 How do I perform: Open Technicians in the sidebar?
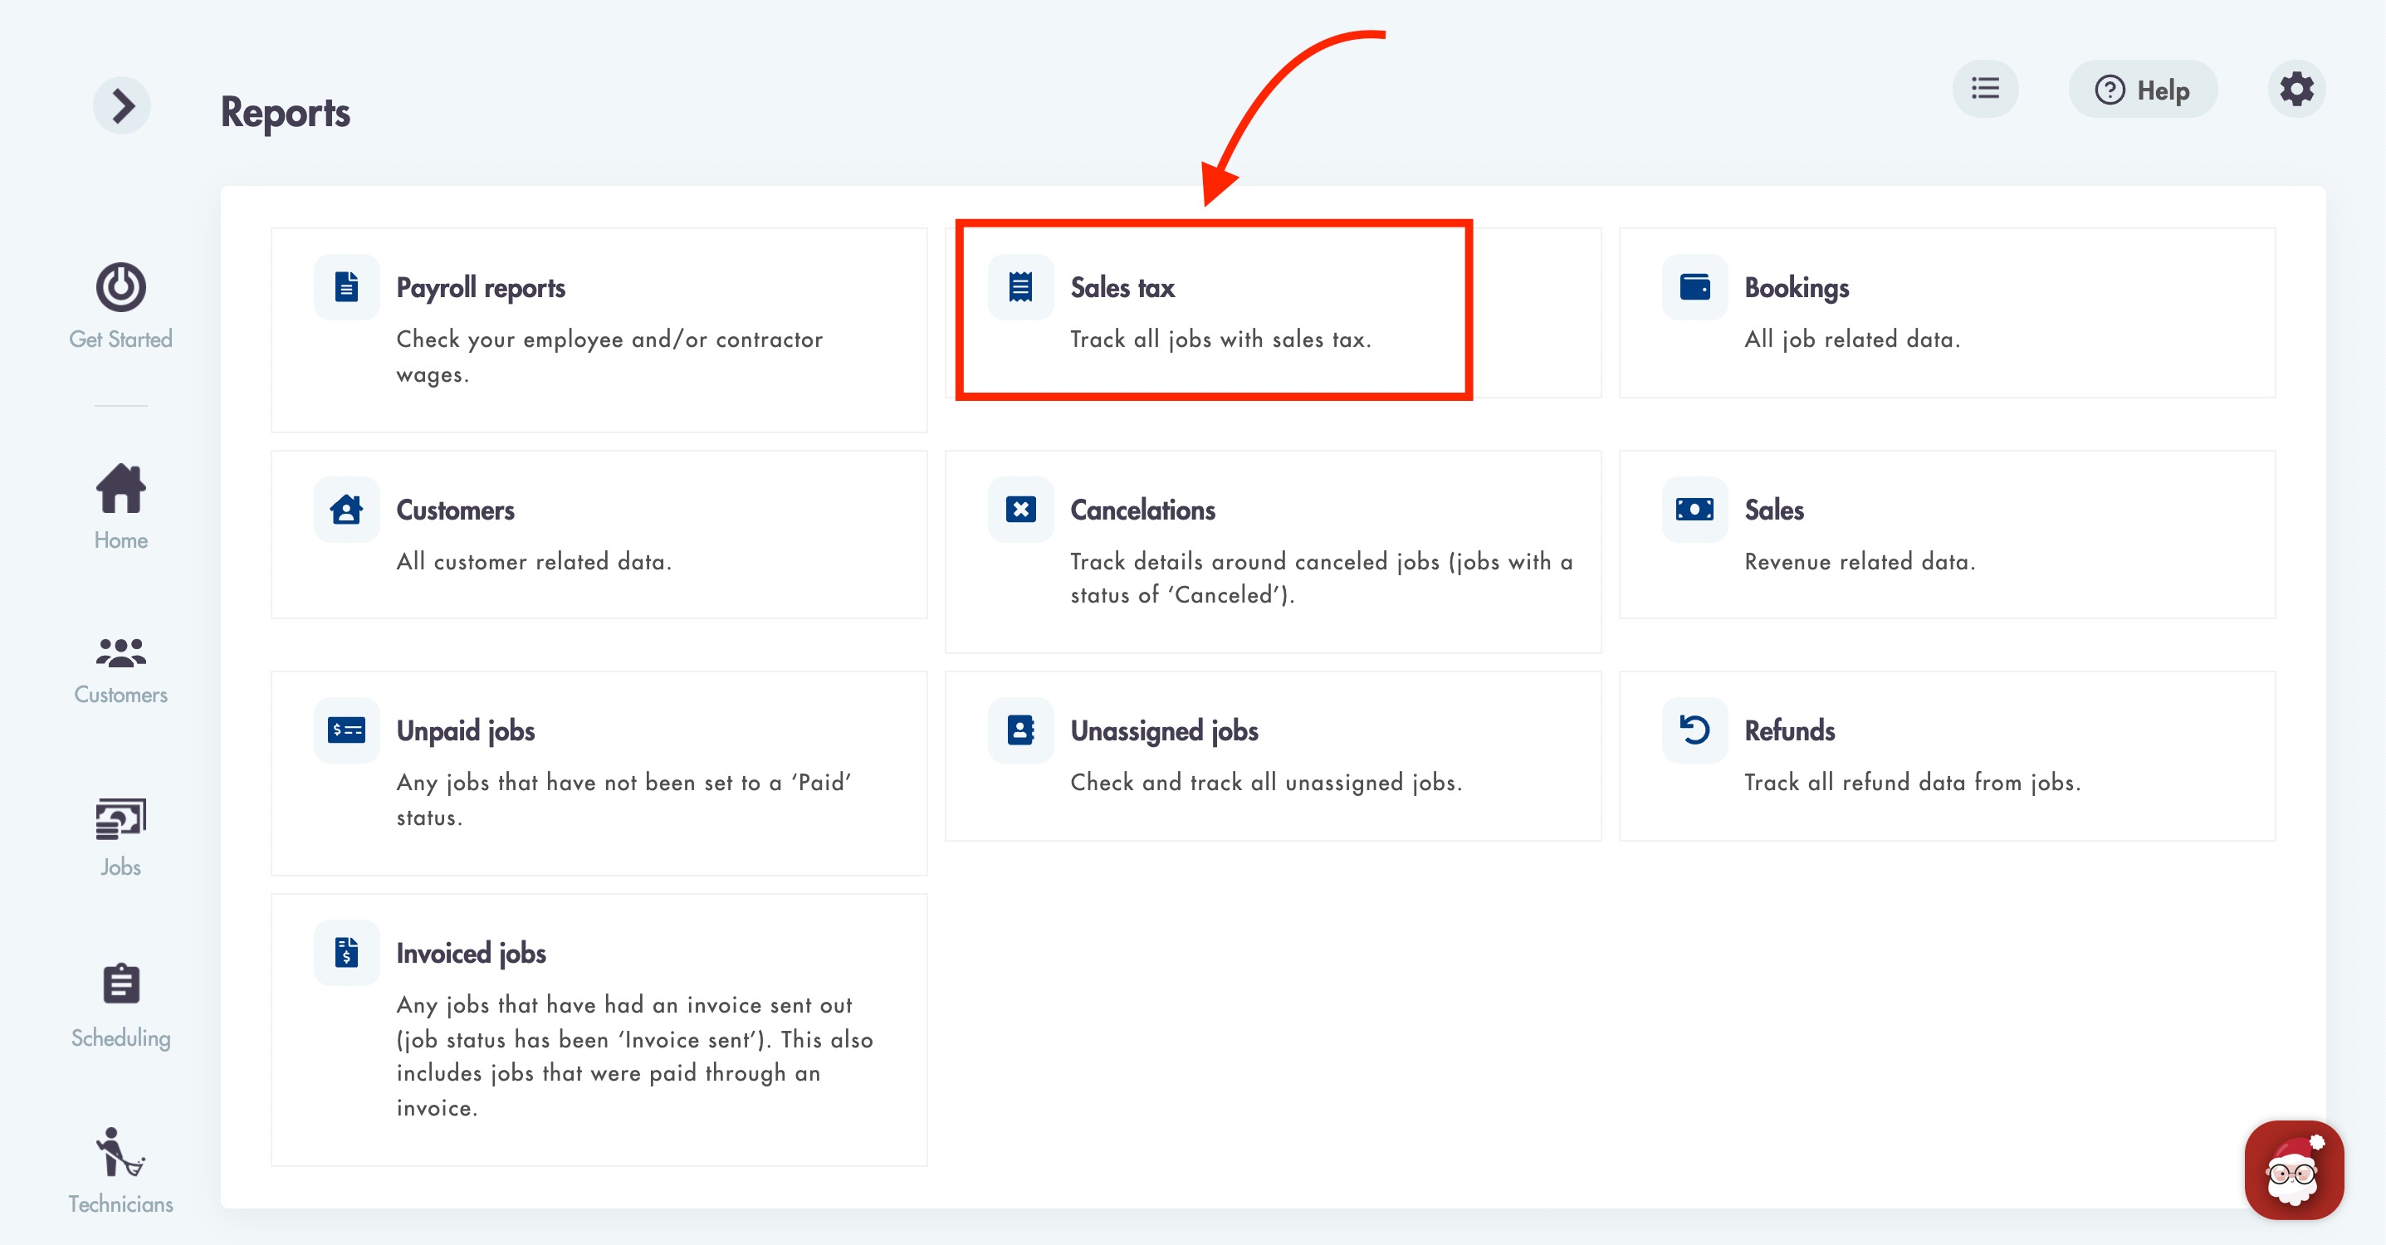pyautogui.click(x=120, y=1171)
